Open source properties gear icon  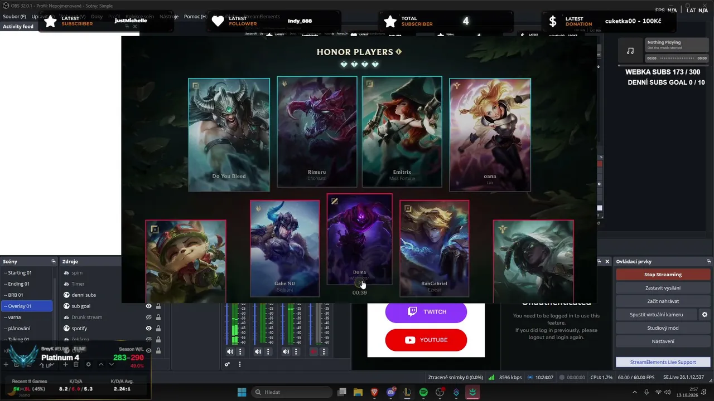coord(88,364)
